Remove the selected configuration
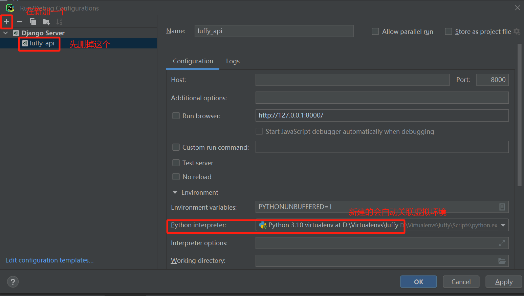This screenshot has width=524, height=296. pos(20,22)
